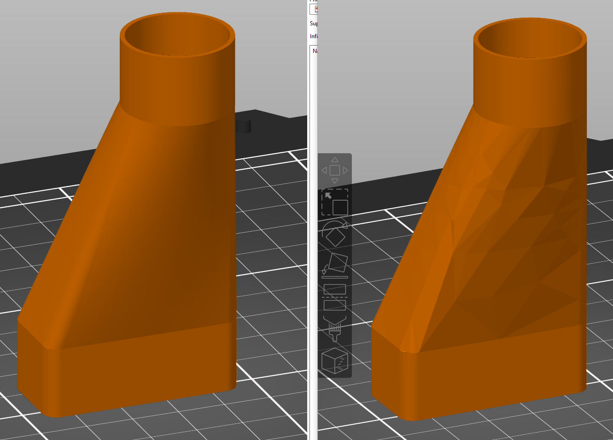Select the Scale tool icon
613x440 pixels.
[335, 202]
